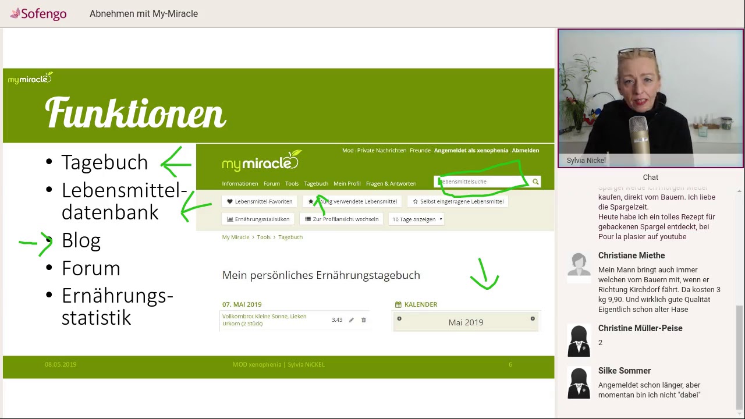Viewport: 745px width, 419px height.
Task: Go to previous month in Mai 2019 calendar
Action: pyautogui.click(x=399, y=318)
